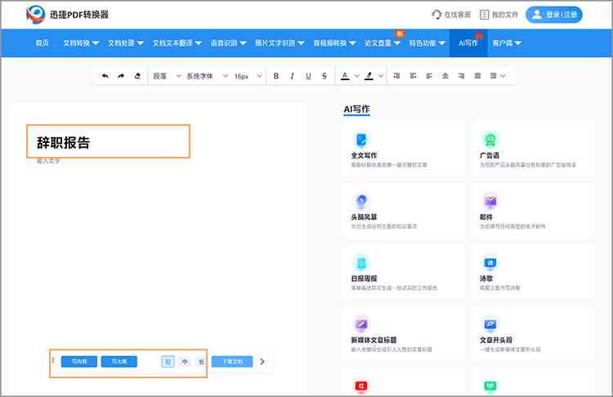Open the 段落 paragraph style dropdown
The height and width of the screenshot is (397, 613).
tap(167, 76)
